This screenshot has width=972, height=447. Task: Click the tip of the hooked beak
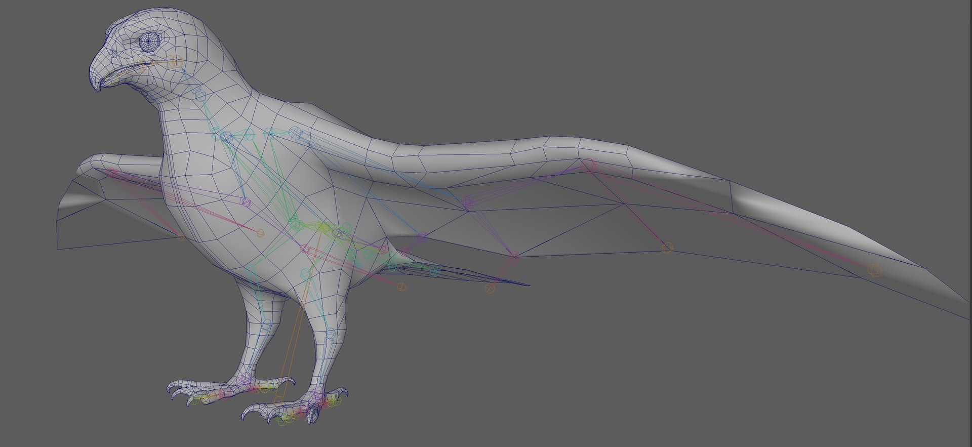click(98, 86)
